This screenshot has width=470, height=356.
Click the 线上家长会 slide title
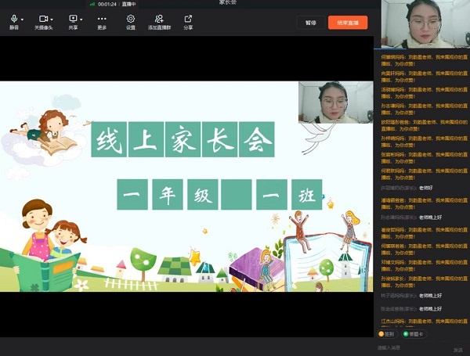pos(184,141)
